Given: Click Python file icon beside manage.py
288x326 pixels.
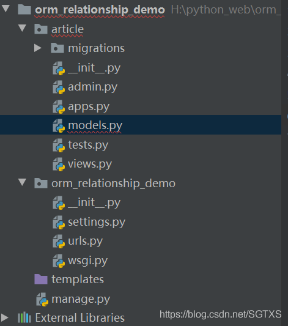Looking at the screenshot, I should [x=42, y=300].
